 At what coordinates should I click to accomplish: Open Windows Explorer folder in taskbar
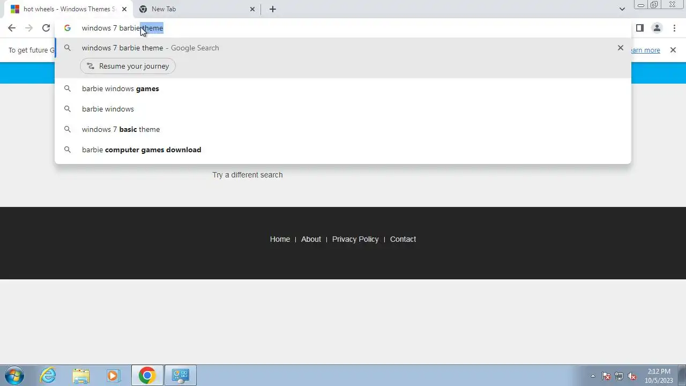tap(81, 375)
